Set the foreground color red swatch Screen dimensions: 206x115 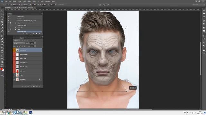click(1, 69)
